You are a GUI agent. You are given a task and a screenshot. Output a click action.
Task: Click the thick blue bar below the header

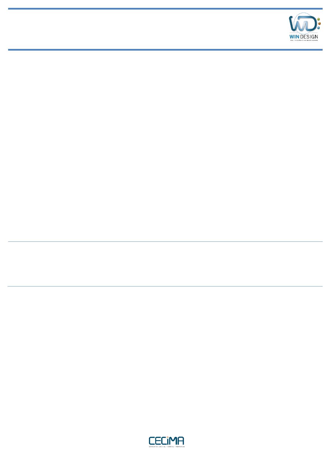pyautogui.click(x=165, y=50)
